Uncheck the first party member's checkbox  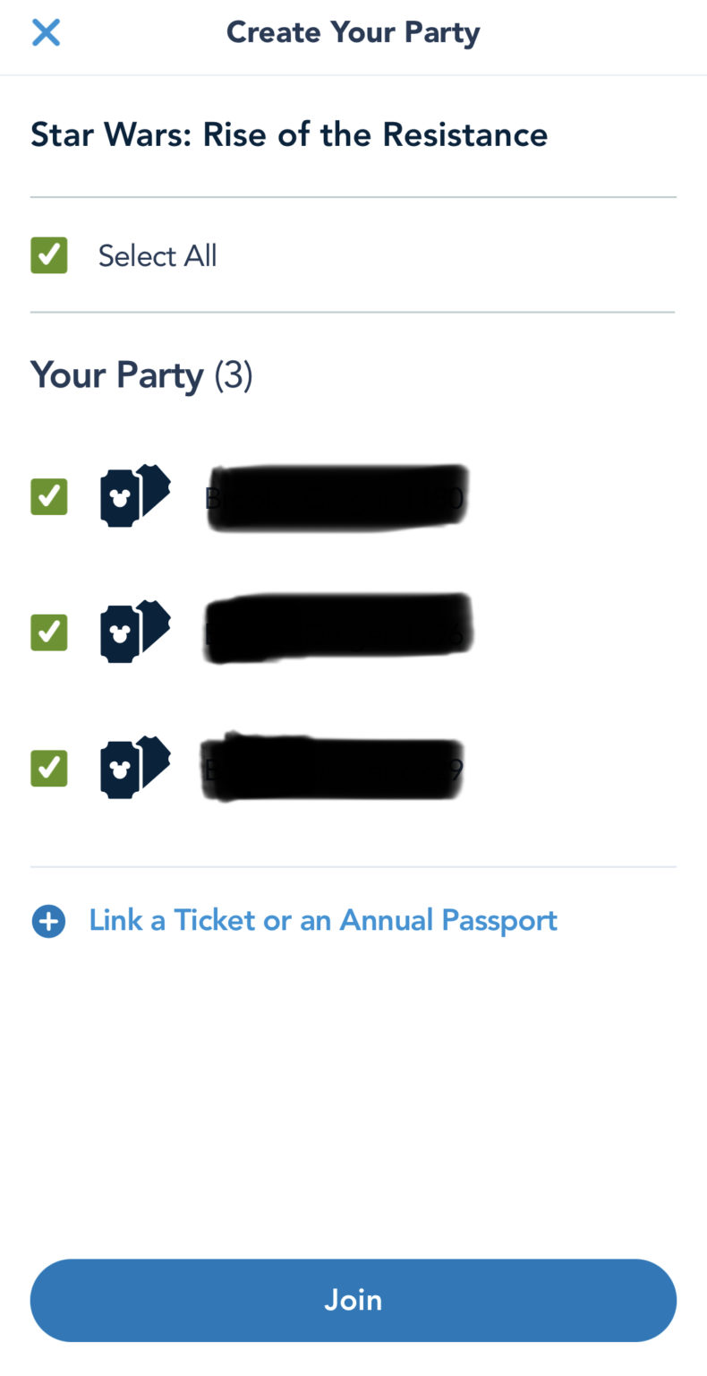[49, 496]
